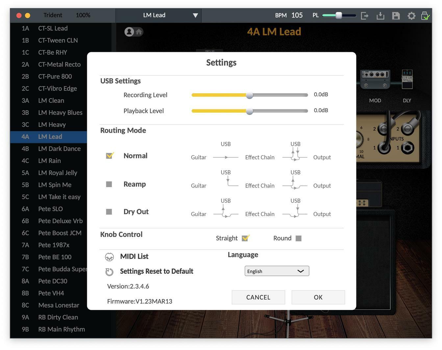Click the USB connection status icon
This screenshot has height=350, width=442.
click(425, 15)
